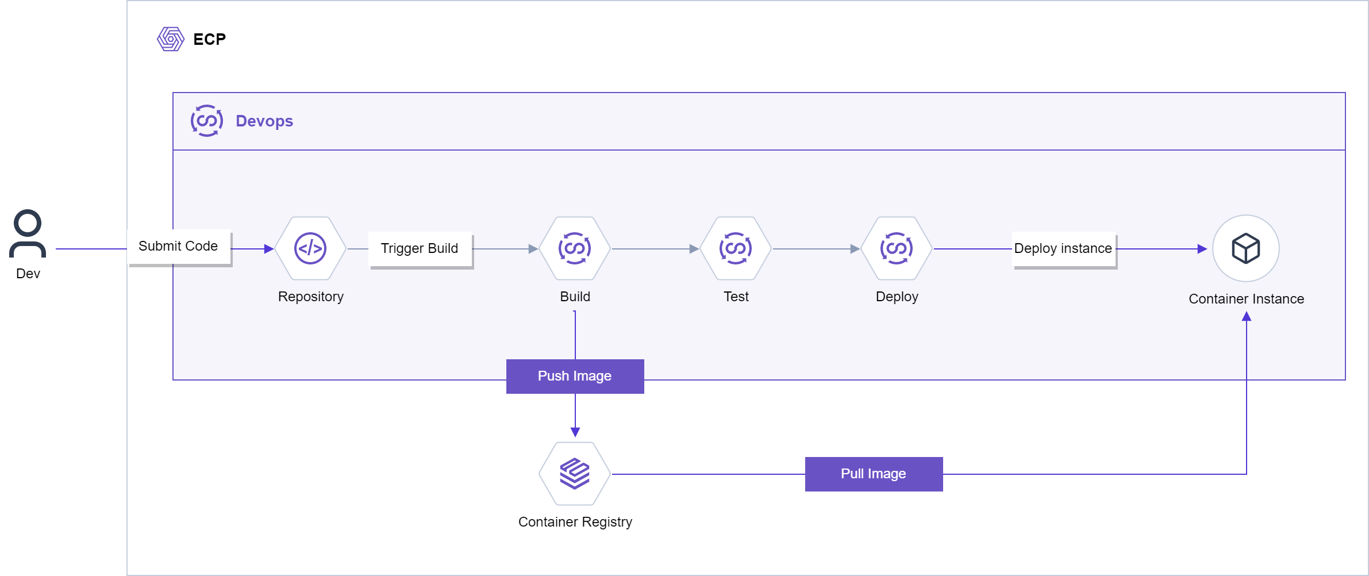Click the Test stage hexagon icon
This screenshot has width=1369, height=576.
pos(736,248)
